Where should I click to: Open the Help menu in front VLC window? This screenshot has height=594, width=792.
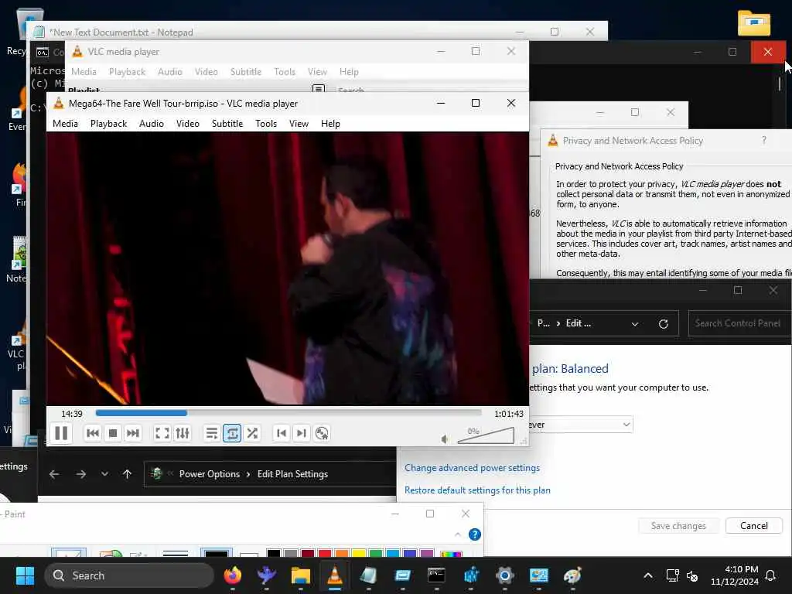[x=330, y=123]
